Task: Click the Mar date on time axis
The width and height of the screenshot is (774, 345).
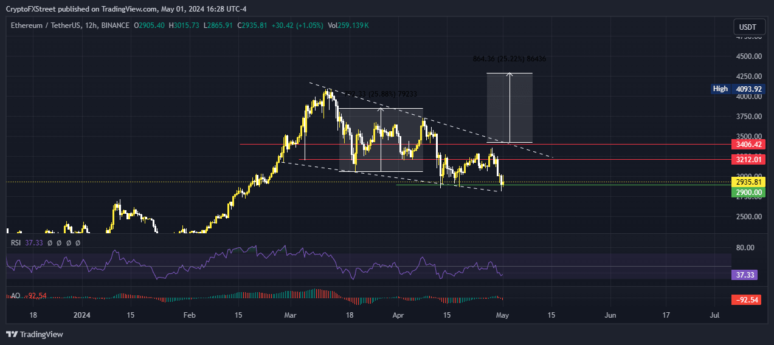Action: 291,315
